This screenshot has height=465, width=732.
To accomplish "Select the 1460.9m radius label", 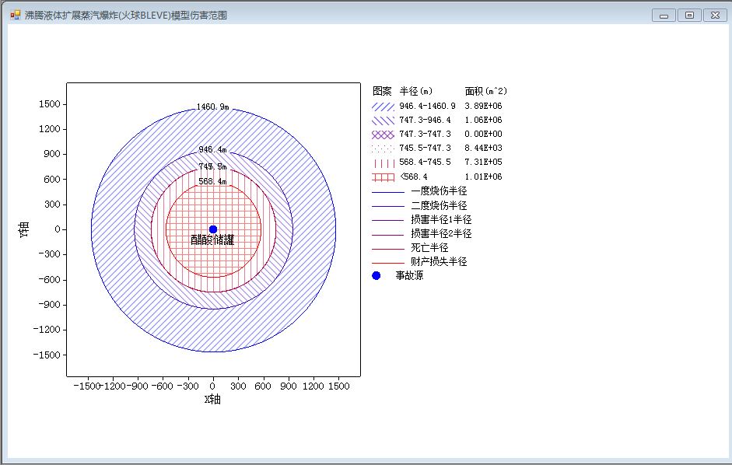I will pyautogui.click(x=212, y=107).
